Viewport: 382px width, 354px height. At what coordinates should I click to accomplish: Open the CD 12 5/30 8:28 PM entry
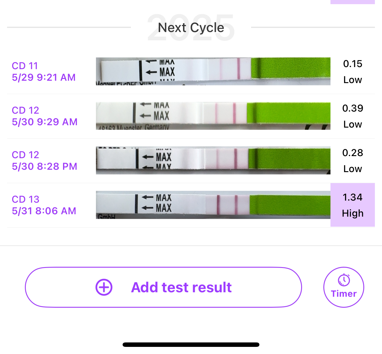click(x=44, y=161)
